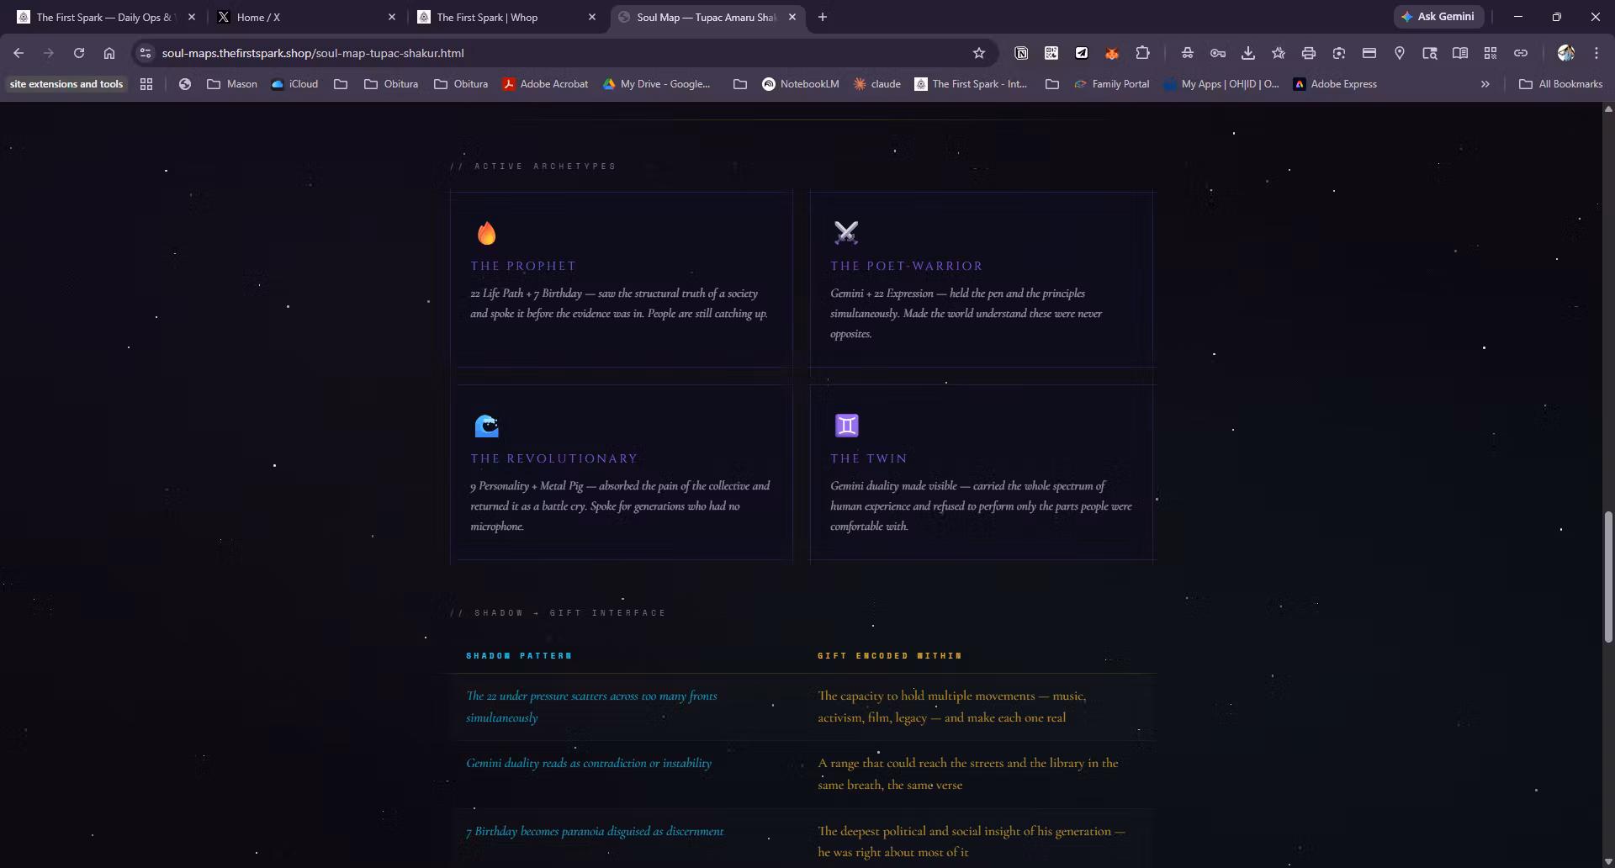The height and width of the screenshot is (868, 1615).
Task: Click the screenshot capture toolbar icon
Action: click(x=1339, y=53)
